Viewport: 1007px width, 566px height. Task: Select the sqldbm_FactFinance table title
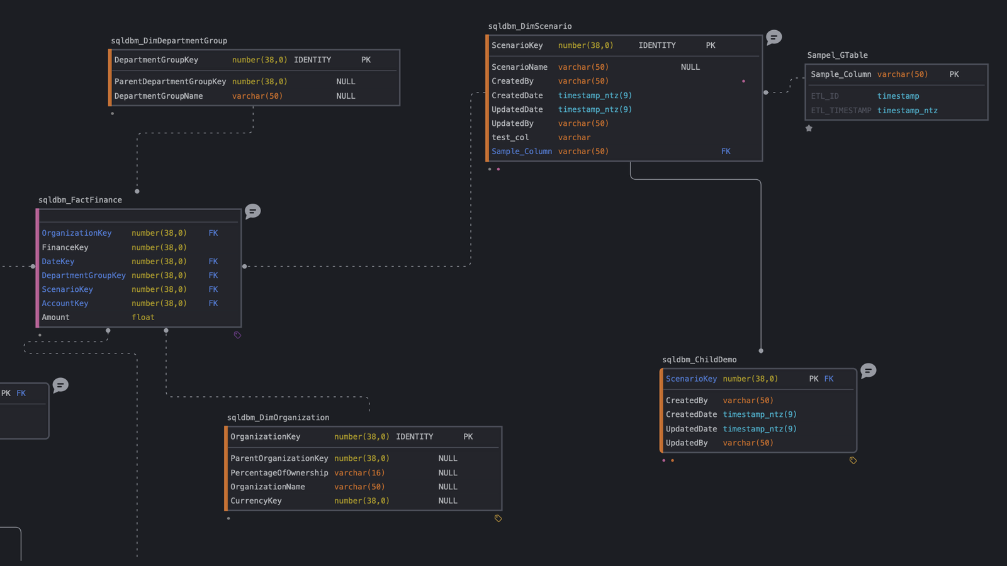80,200
